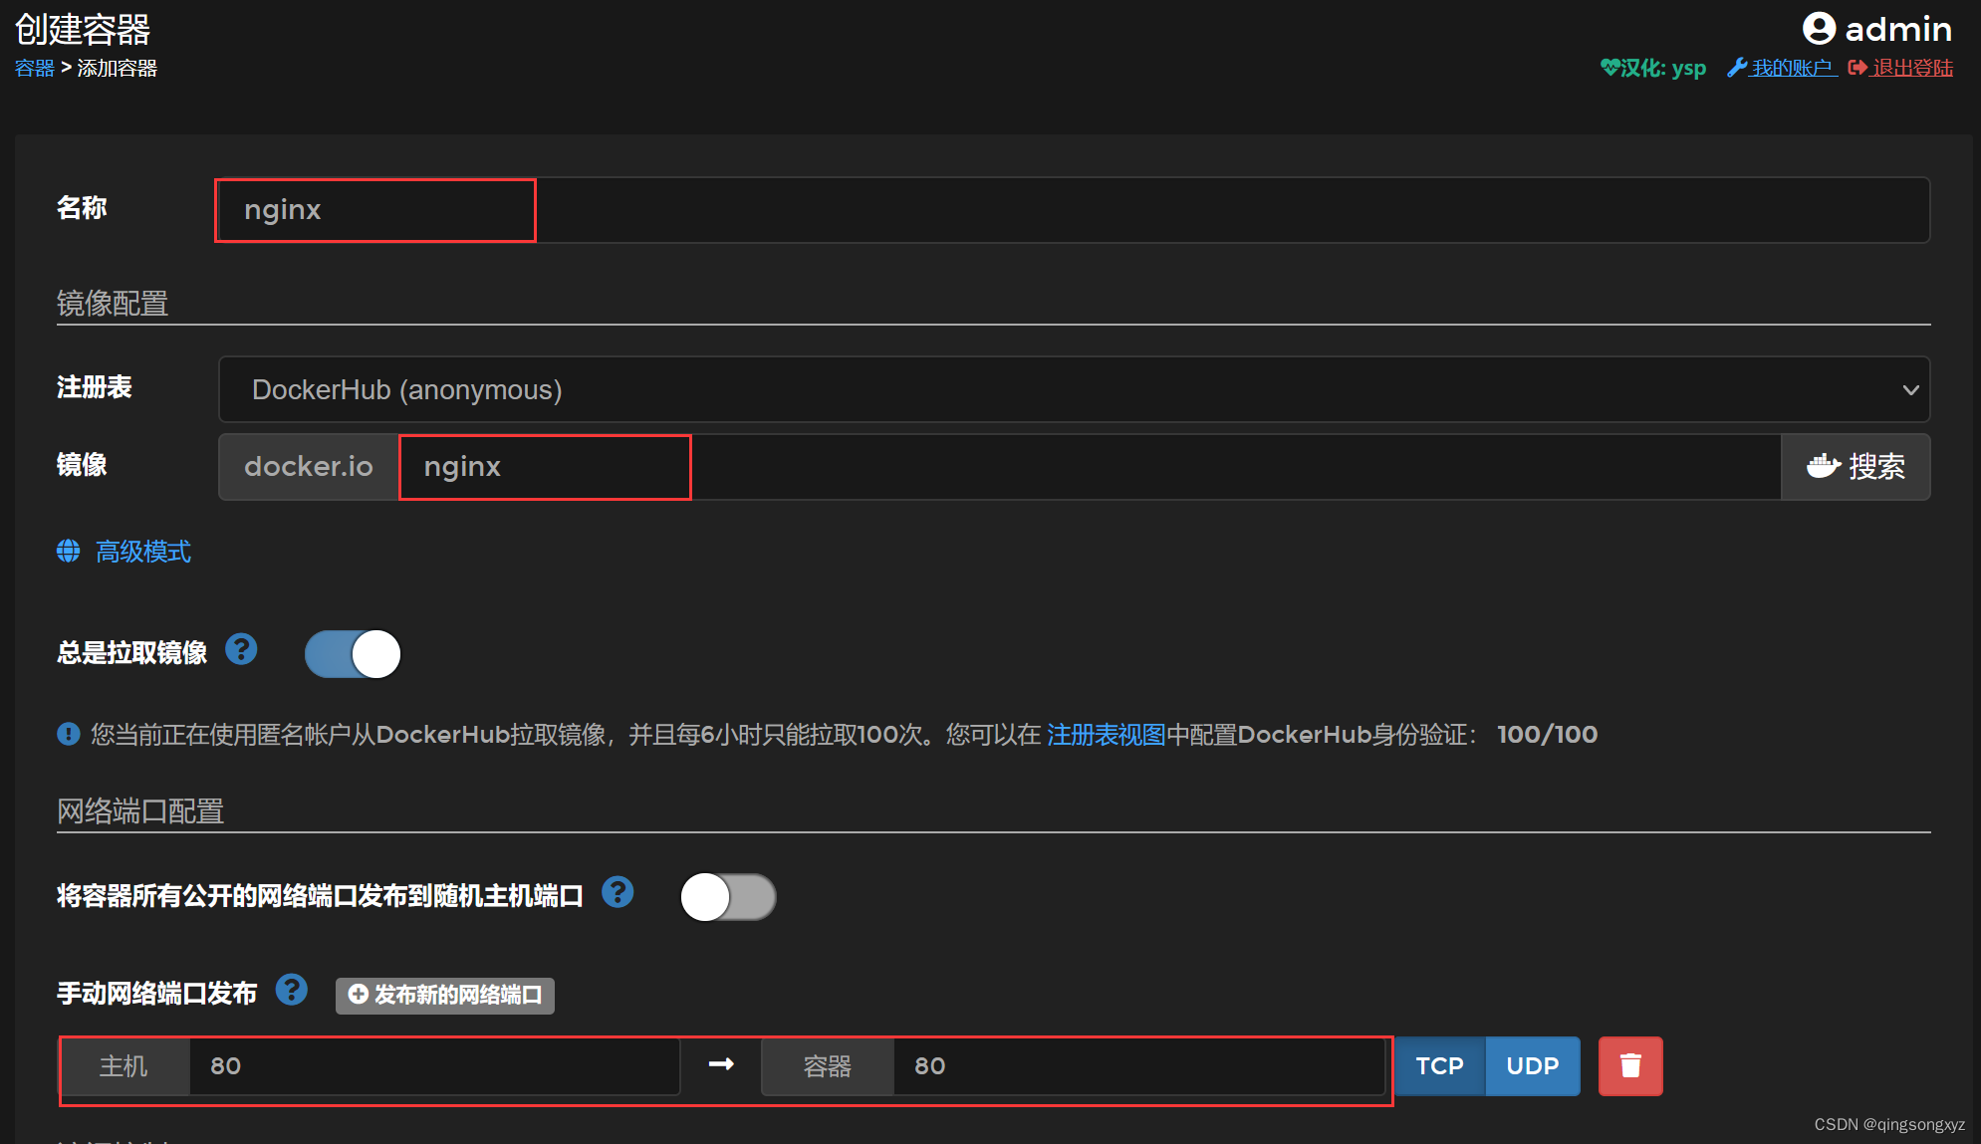This screenshot has height=1144, width=1981.
Task: Click help icon beside 手动网络端口发布
Action: tap(292, 990)
